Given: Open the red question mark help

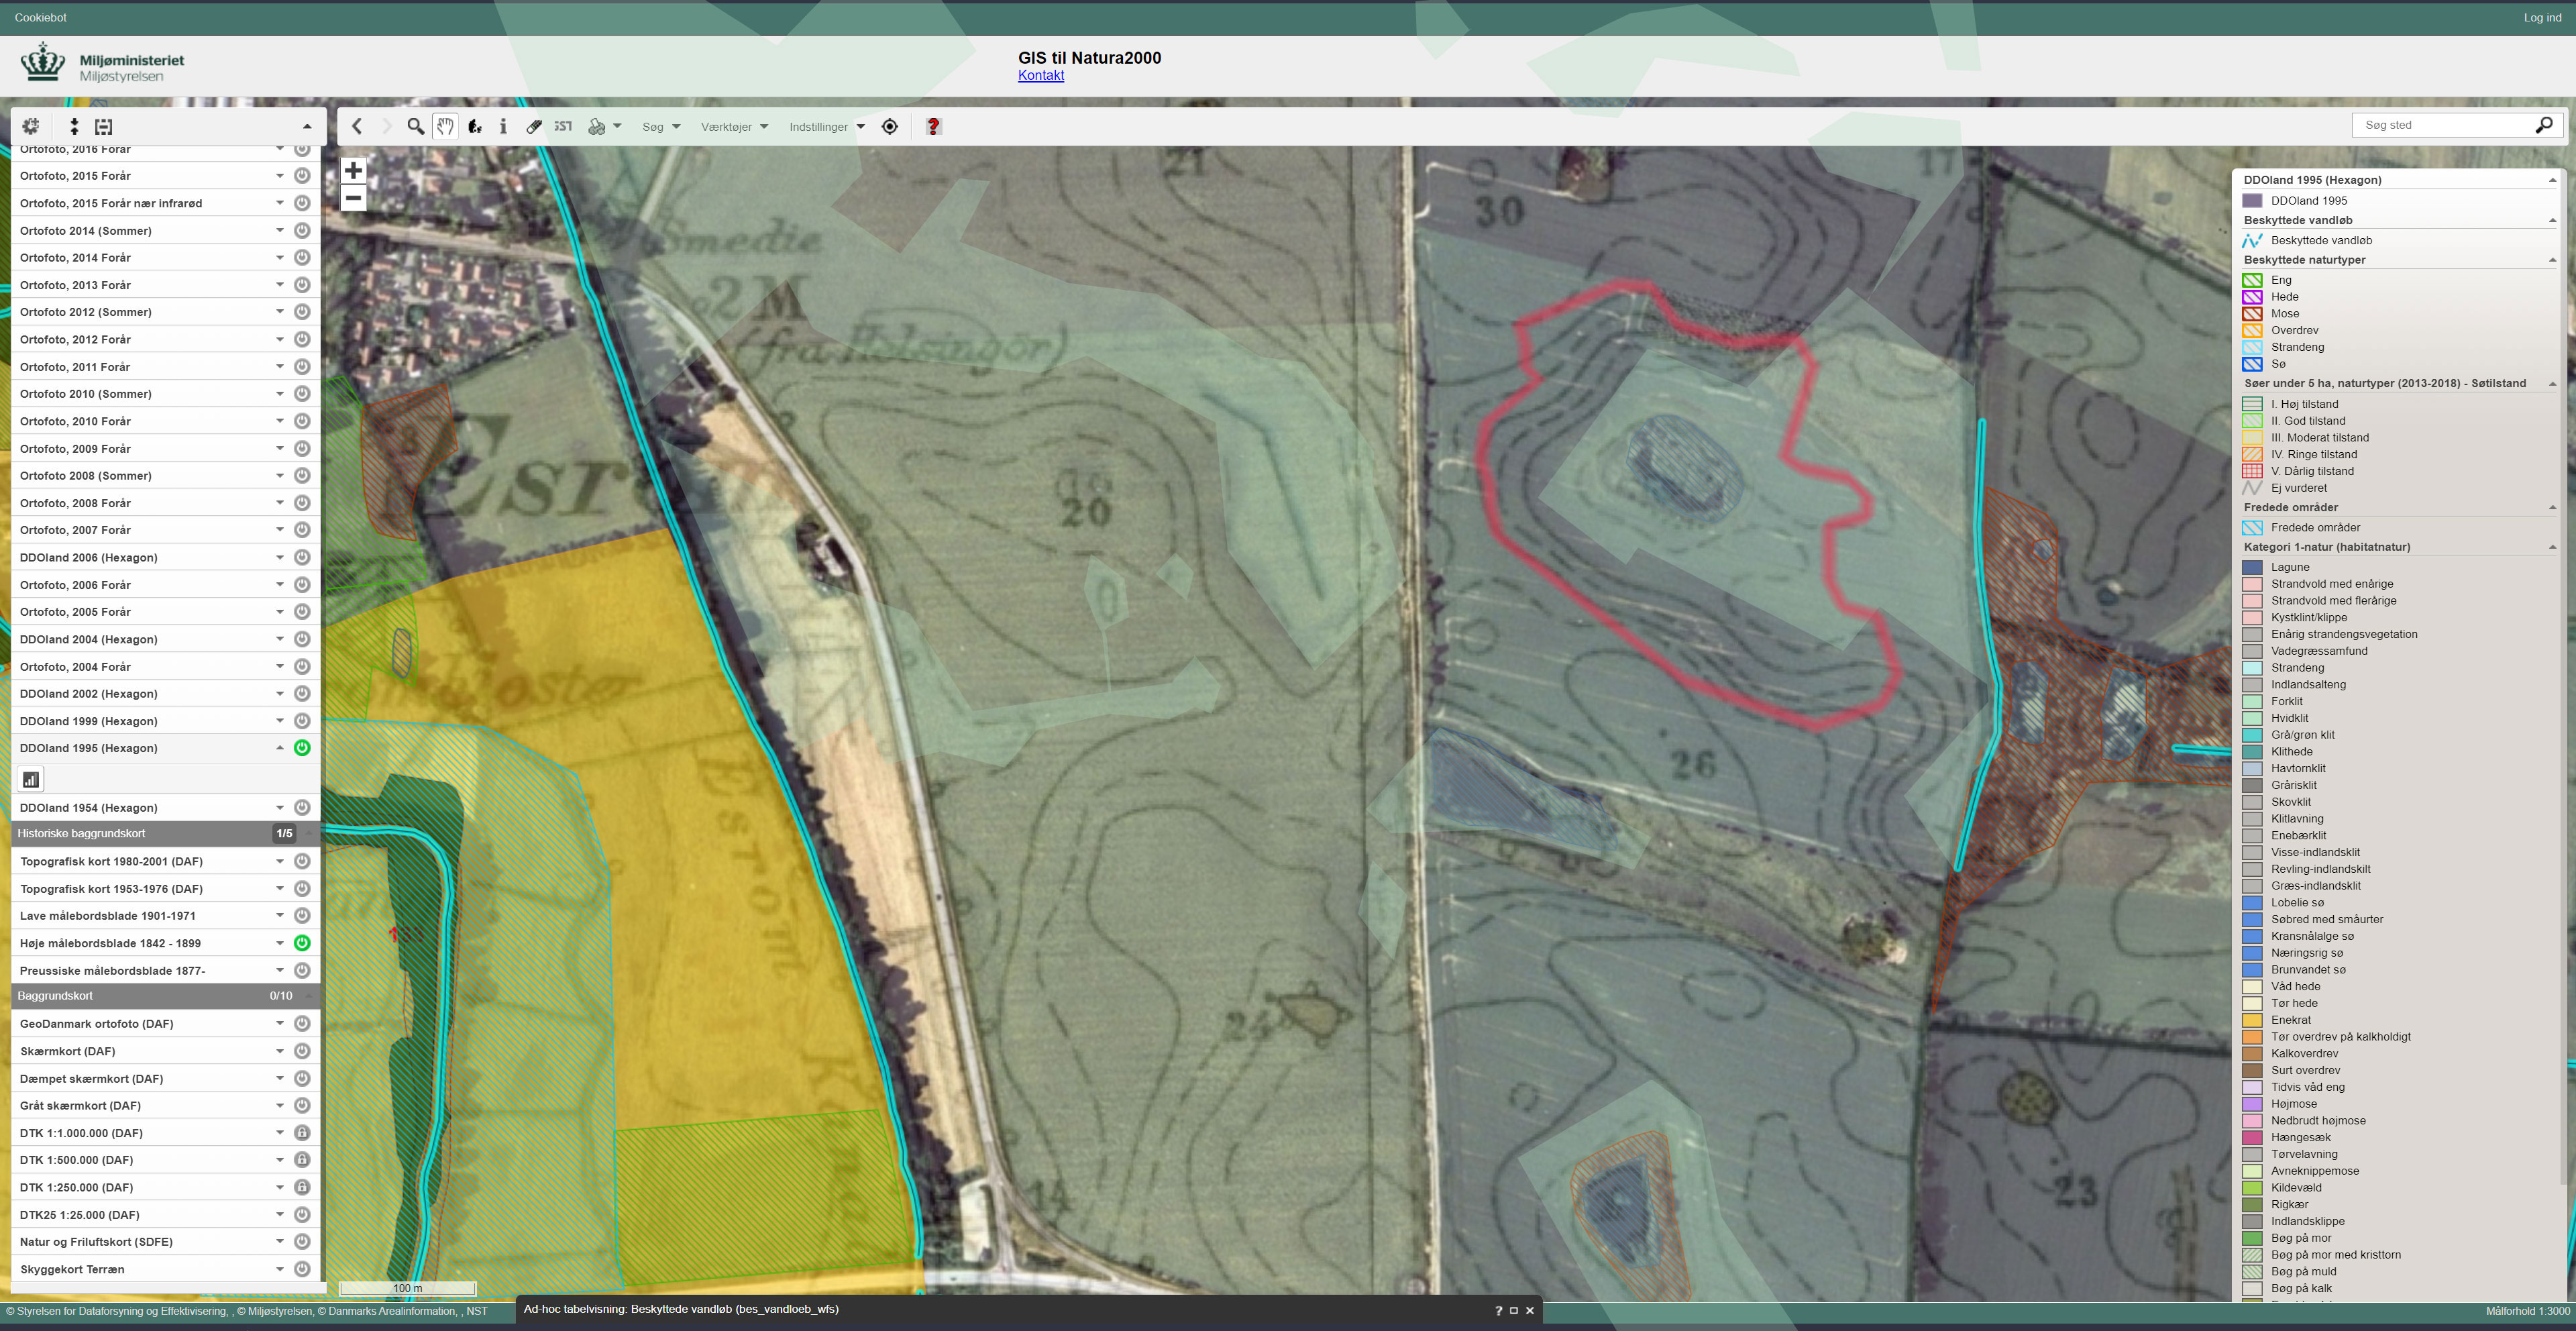Looking at the screenshot, I should [932, 126].
